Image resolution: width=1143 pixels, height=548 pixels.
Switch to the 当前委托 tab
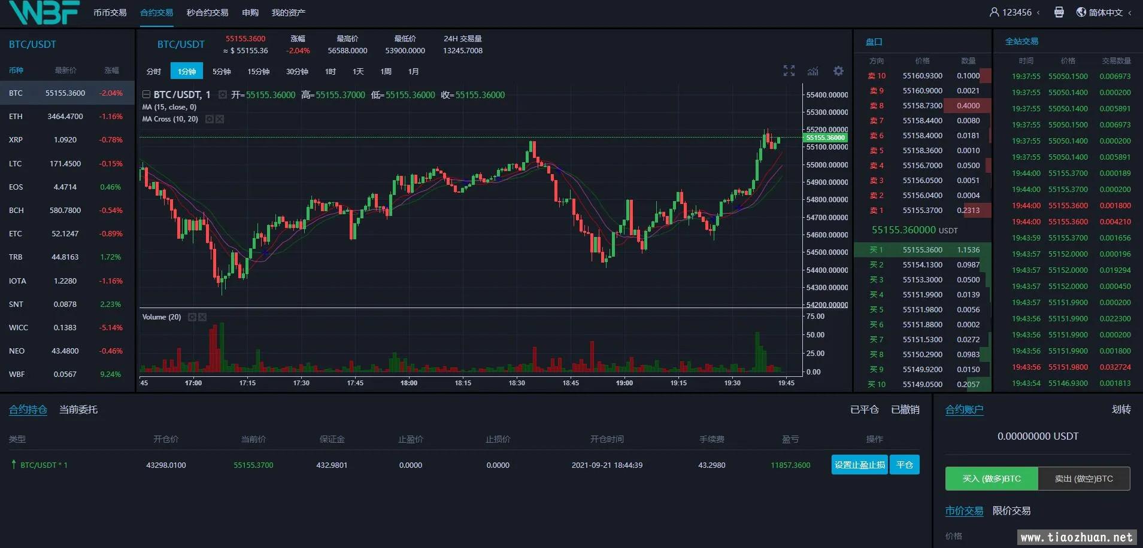78,410
